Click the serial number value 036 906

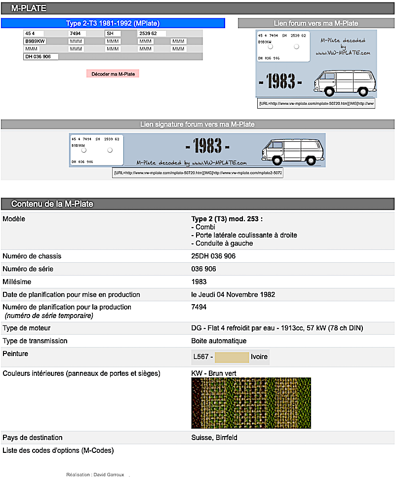pyautogui.click(x=203, y=269)
